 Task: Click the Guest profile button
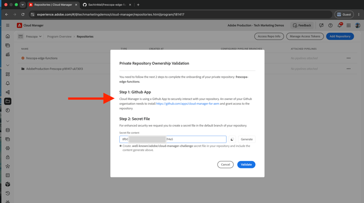click(344, 14)
